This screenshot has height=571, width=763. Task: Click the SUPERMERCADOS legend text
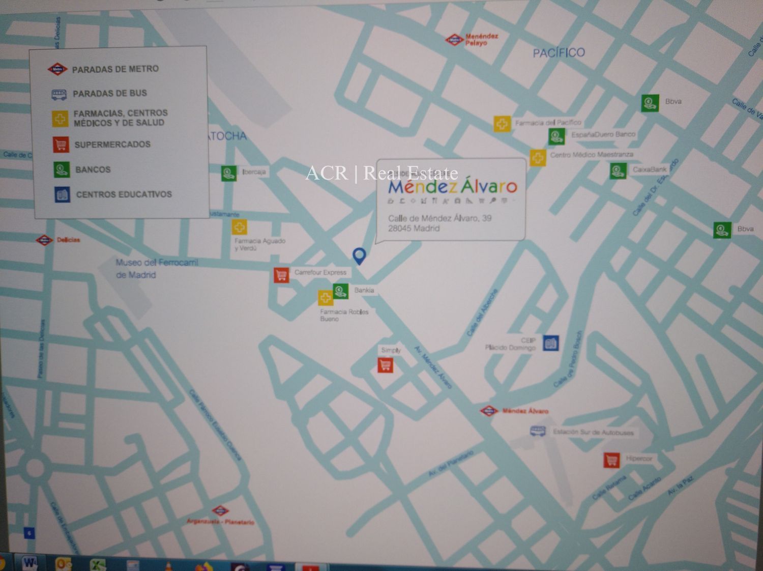click(x=112, y=145)
